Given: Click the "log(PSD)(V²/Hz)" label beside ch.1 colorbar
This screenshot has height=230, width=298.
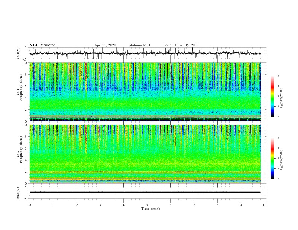Looking at the screenshot, I should click(281, 98).
